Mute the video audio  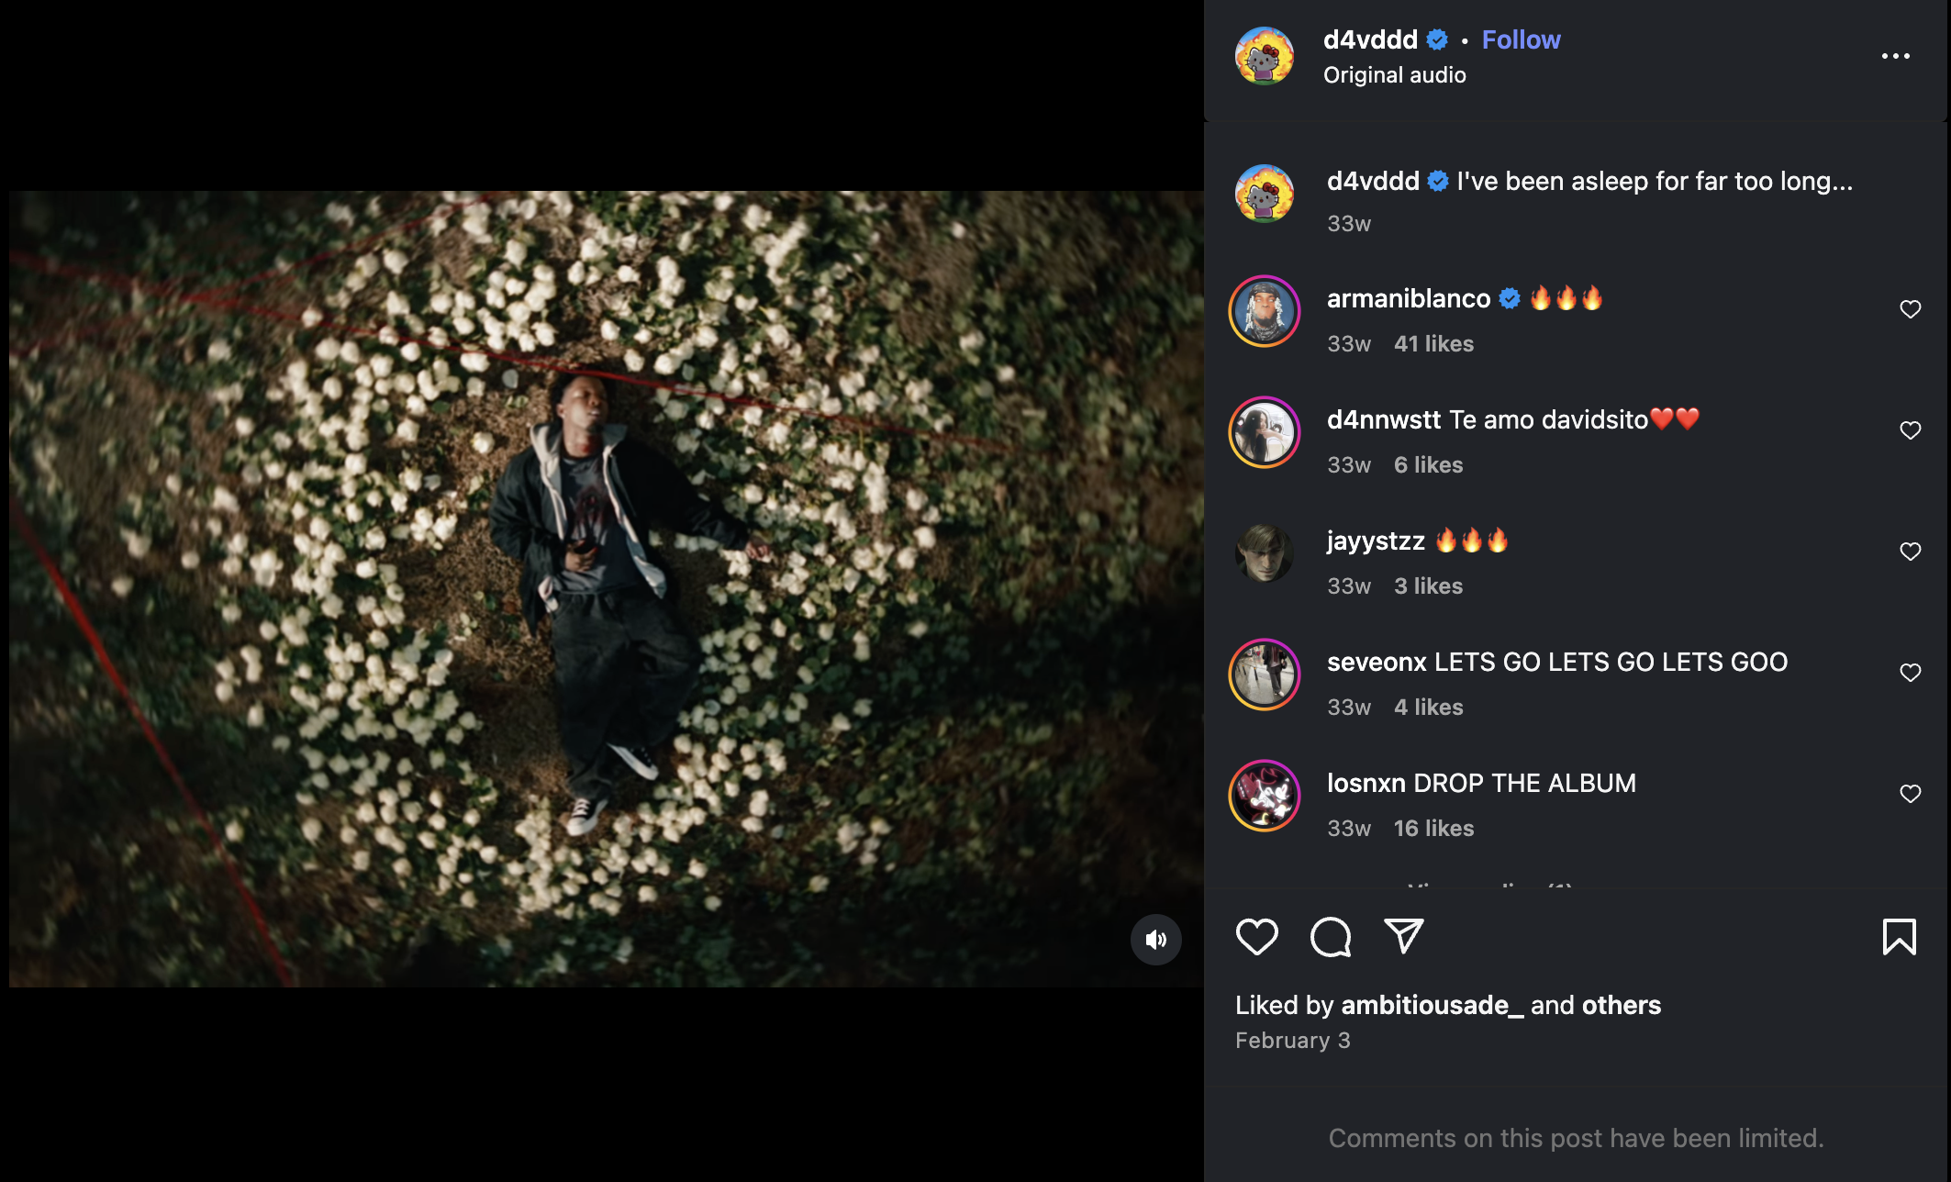pos(1155,939)
